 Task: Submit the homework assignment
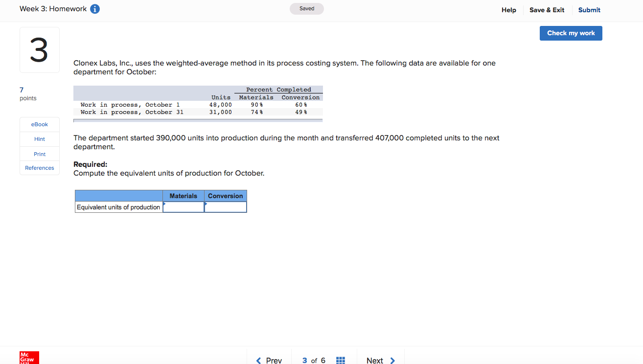tap(589, 10)
